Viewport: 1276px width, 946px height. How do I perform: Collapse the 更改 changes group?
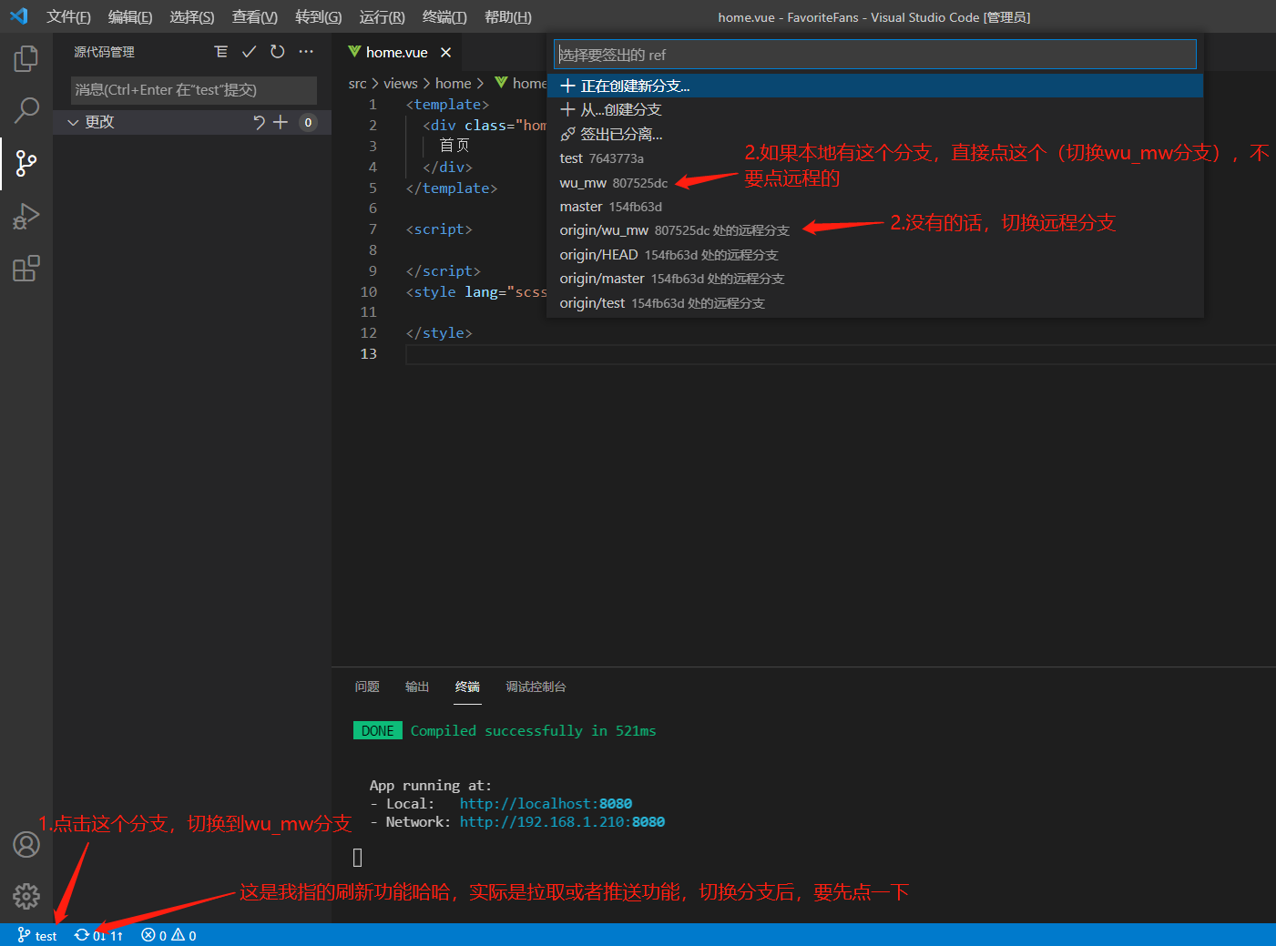pos(73,122)
